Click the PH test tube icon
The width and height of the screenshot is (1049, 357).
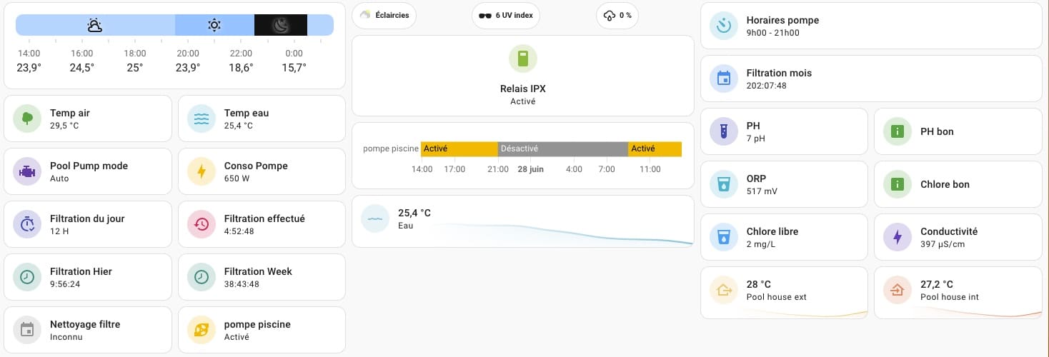pyautogui.click(x=724, y=131)
